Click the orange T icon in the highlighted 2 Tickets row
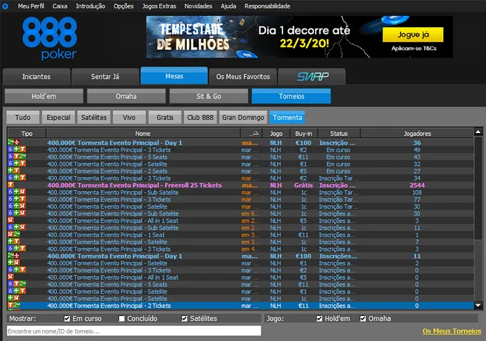The width and height of the screenshot is (486, 341). coord(10,306)
